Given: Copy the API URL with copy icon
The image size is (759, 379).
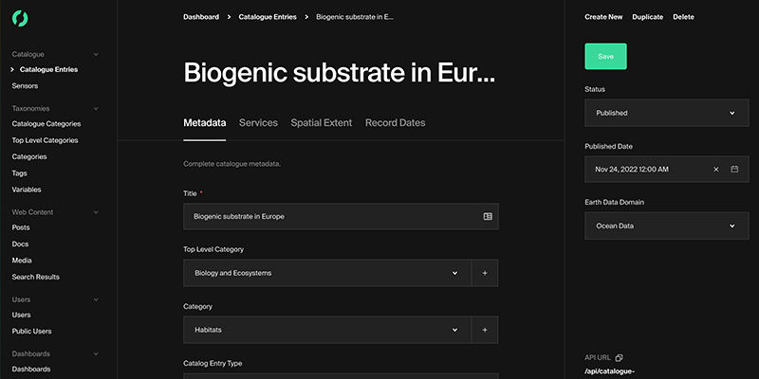Looking at the screenshot, I should click(x=619, y=358).
